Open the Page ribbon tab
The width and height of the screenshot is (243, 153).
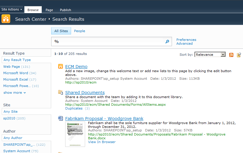click(49, 10)
